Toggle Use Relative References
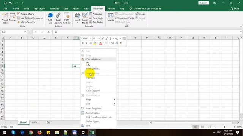Image resolution: width=243 pixels, height=136 pixels. coord(30,18)
